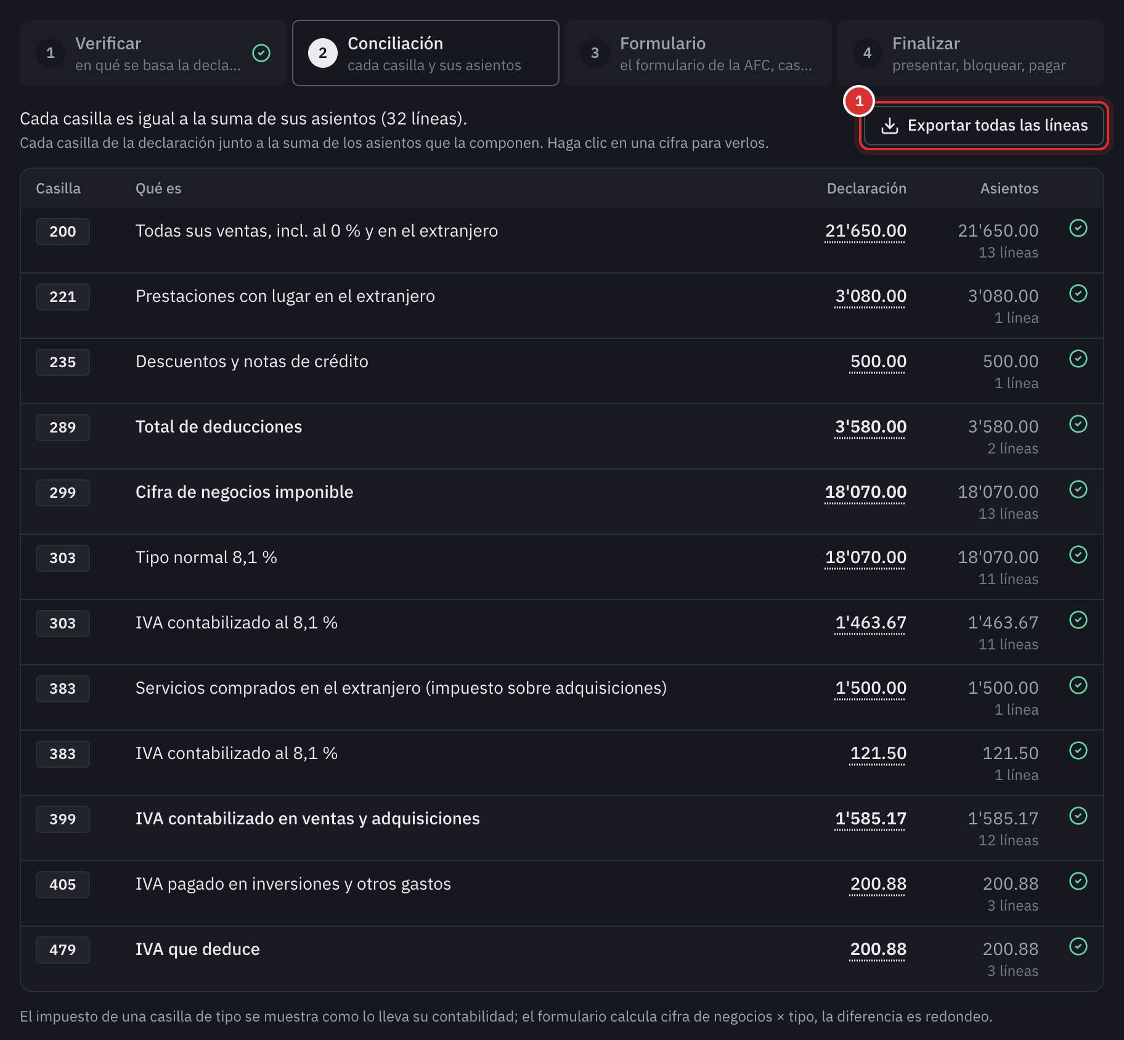Click the check icon in the casilla 405 row
The width and height of the screenshot is (1124, 1040).
[x=1078, y=882]
